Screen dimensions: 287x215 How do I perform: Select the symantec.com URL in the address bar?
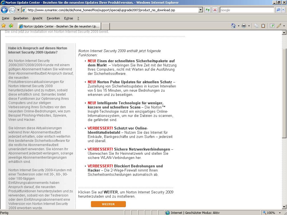click(x=101, y=10)
